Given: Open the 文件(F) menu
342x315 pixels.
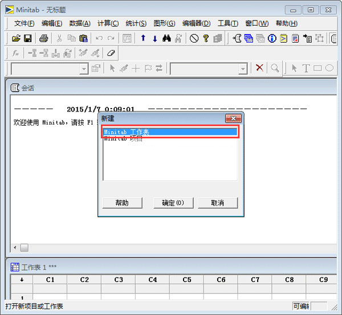Looking at the screenshot, I should (x=24, y=23).
